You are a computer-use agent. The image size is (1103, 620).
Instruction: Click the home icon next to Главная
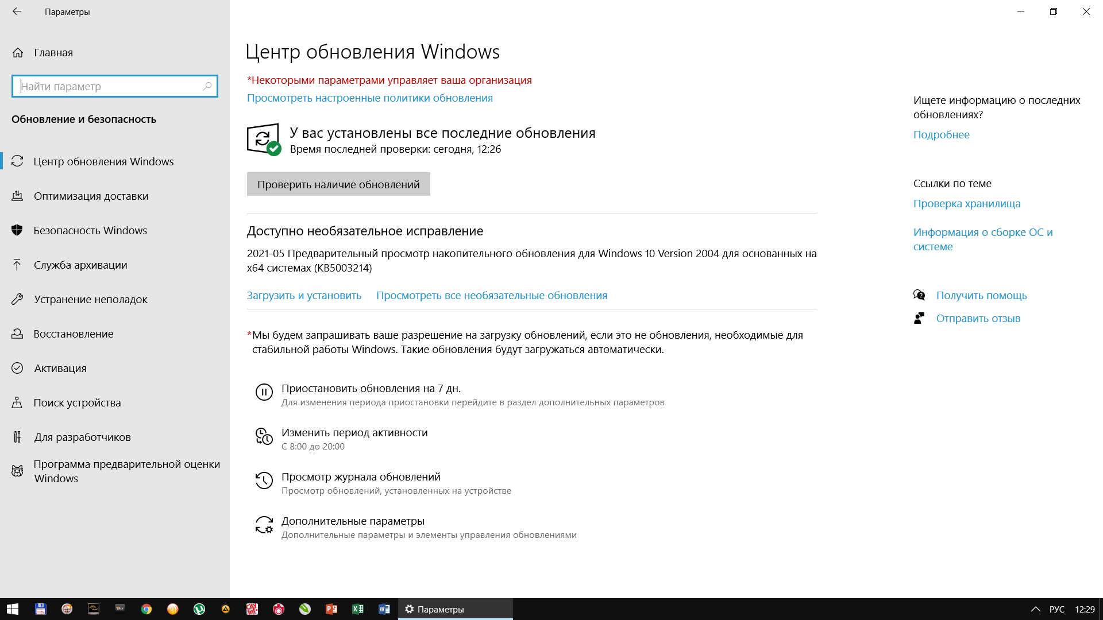click(18, 53)
